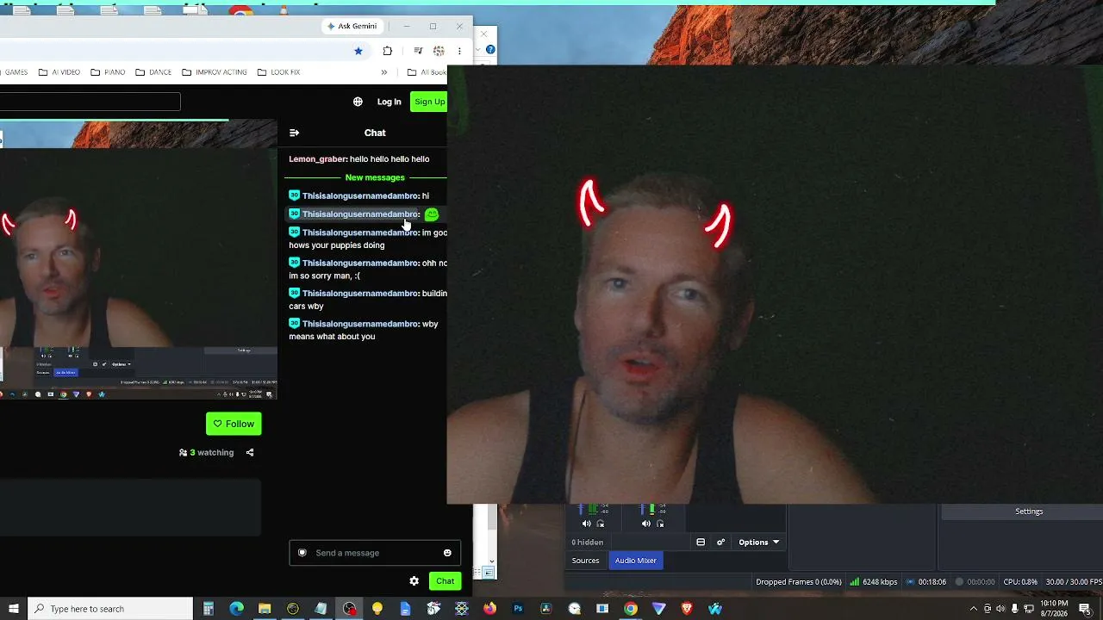Open the Windows Start menu

click(x=14, y=609)
